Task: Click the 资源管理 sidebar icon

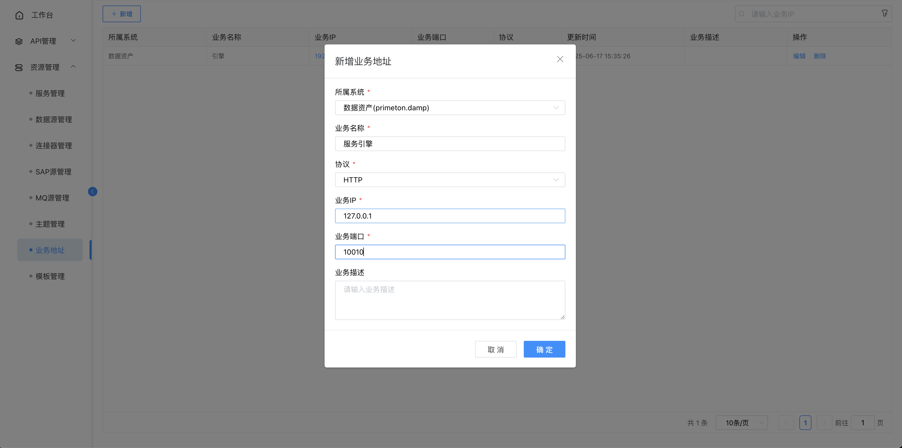Action: pyautogui.click(x=19, y=67)
